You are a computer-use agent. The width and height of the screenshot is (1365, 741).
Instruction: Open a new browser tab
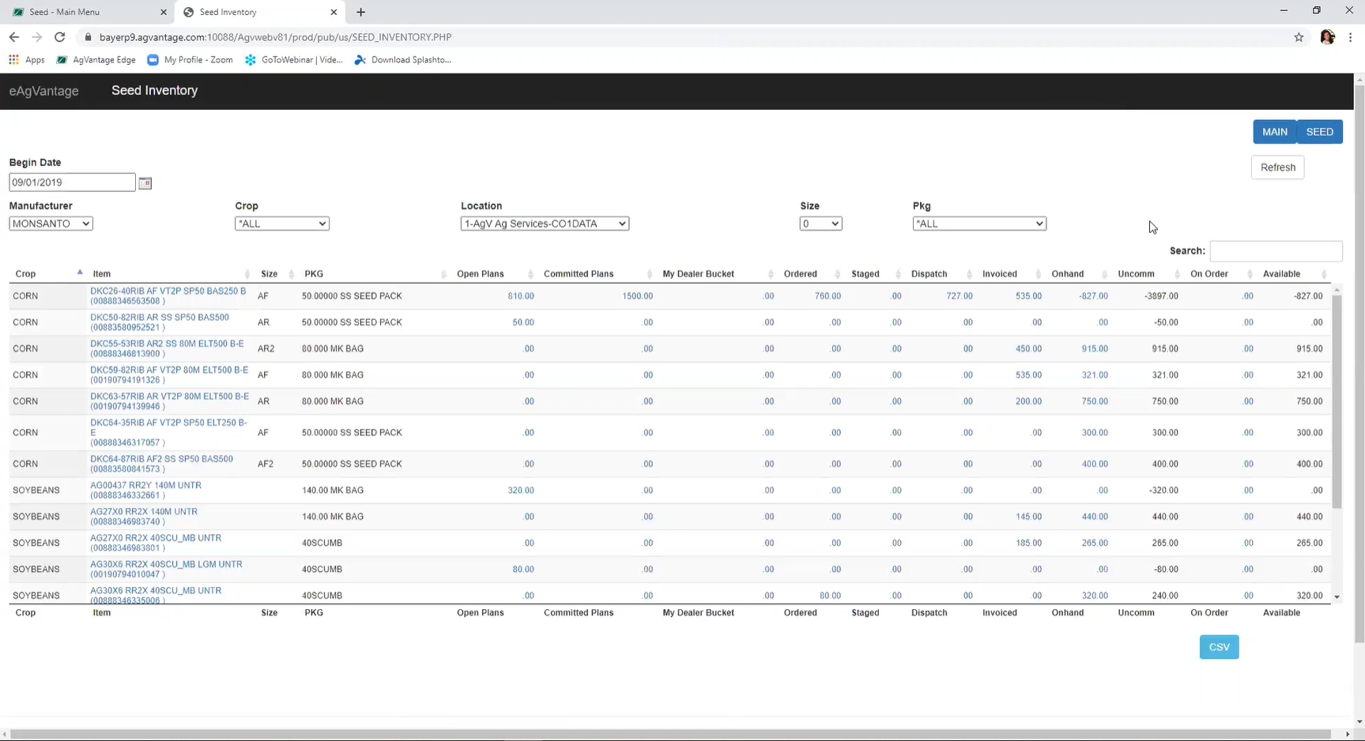(360, 12)
